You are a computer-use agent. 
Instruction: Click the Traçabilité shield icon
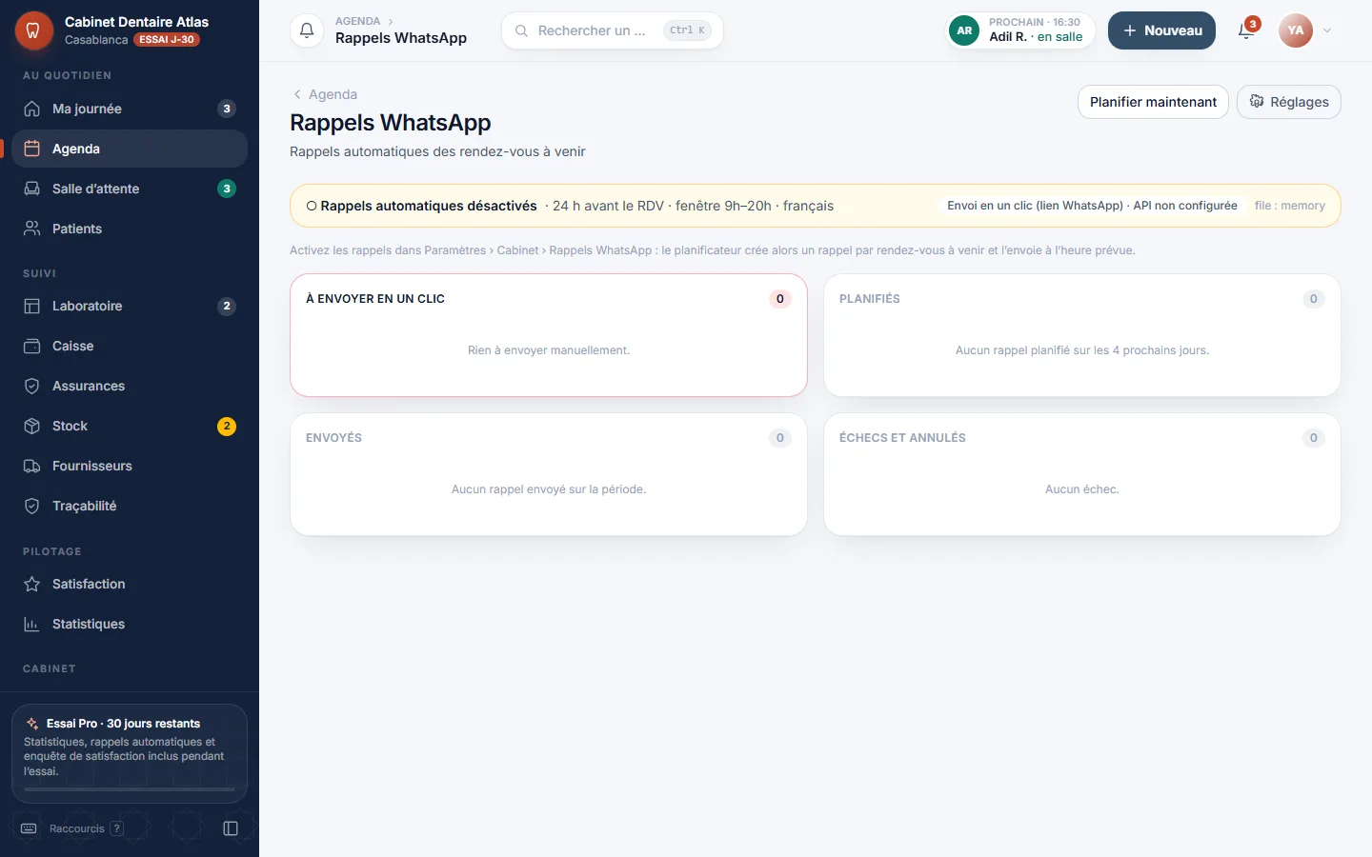pos(31,506)
